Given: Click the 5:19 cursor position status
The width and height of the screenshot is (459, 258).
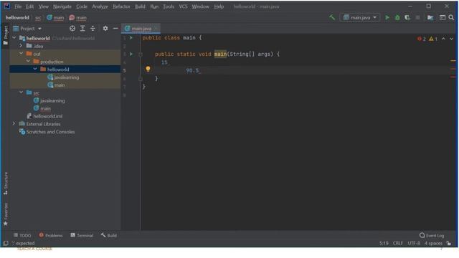Looking at the screenshot, I should tap(384, 243).
